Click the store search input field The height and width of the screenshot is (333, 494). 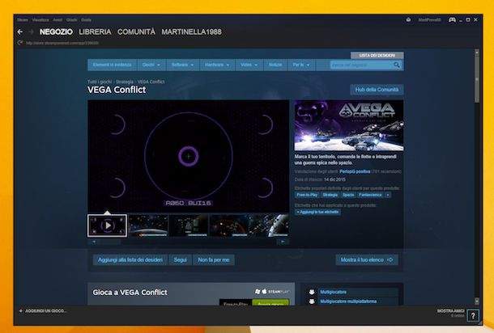pos(361,65)
